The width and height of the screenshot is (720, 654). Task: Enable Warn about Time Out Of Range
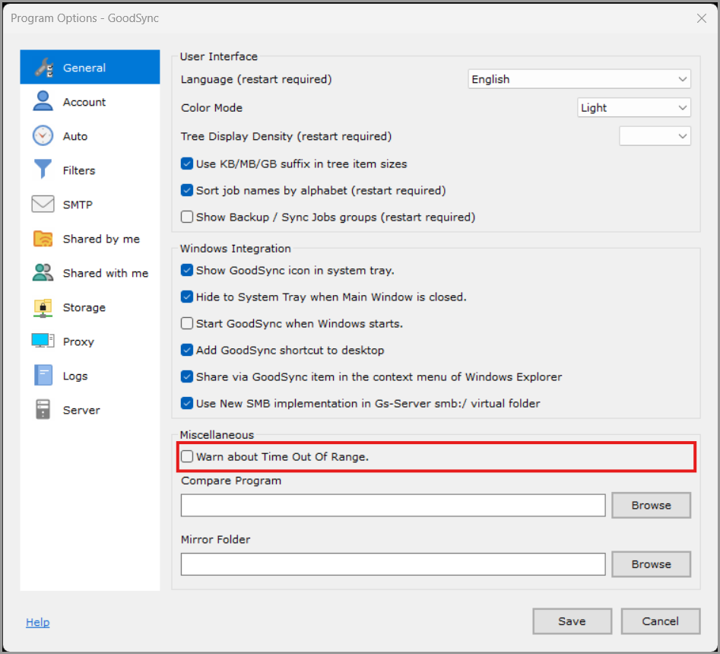tap(187, 456)
